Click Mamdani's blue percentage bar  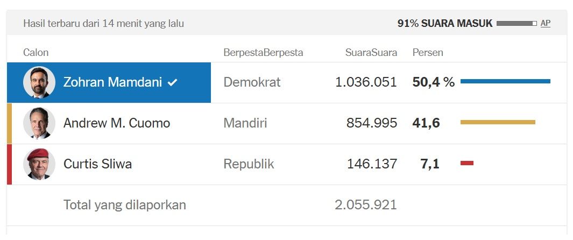(505, 81)
